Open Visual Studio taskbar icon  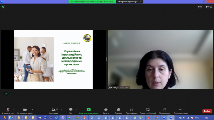[x=39, y=118]
